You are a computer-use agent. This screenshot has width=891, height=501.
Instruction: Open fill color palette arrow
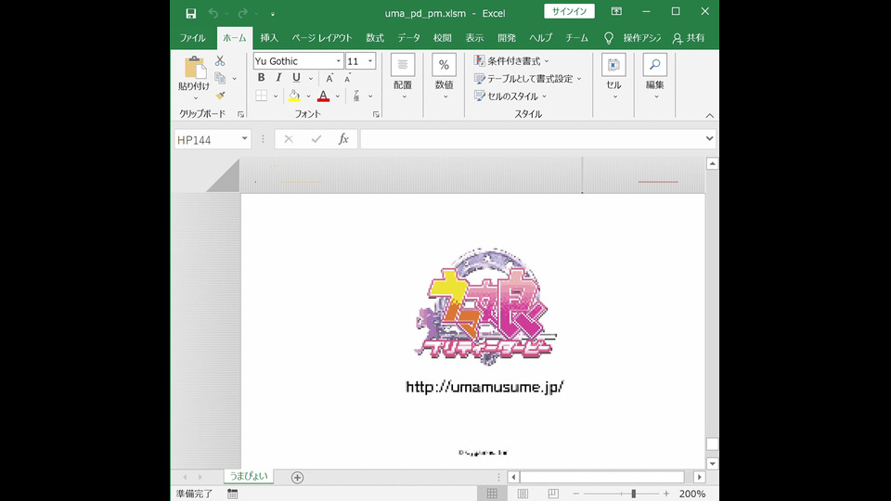coord(308,96)
